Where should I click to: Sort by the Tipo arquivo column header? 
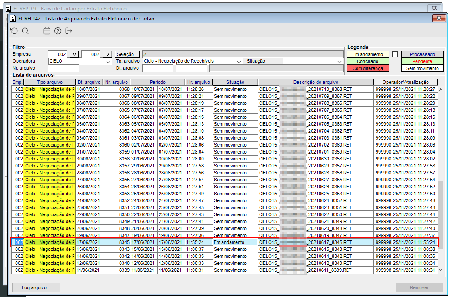pyautogui.click(x=50, y=82)
